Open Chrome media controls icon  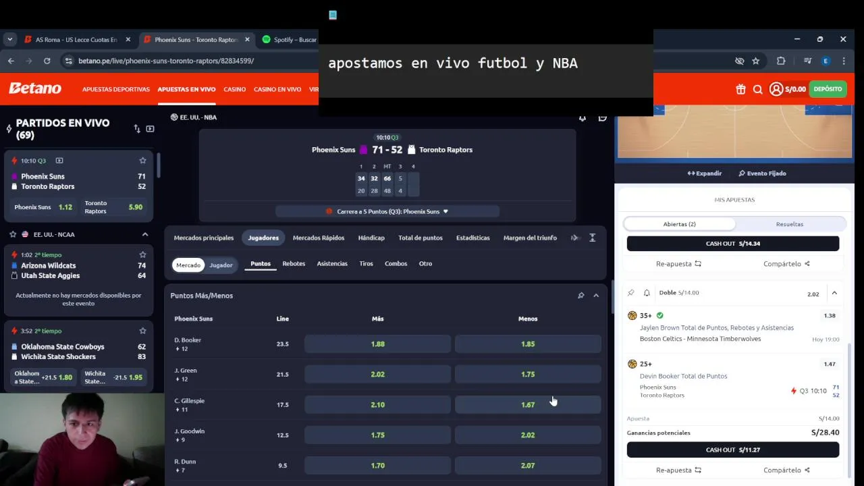(807, 61)
